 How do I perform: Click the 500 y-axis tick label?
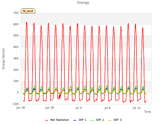16,36
